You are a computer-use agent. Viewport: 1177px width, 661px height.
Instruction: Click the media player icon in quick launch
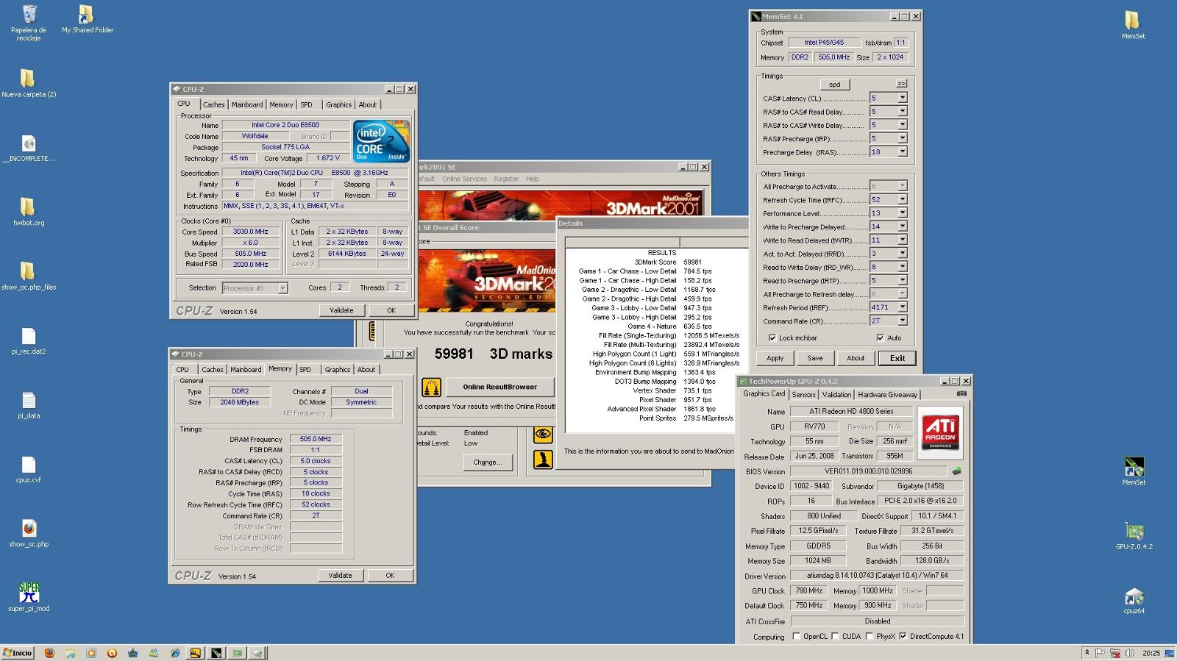tap(91, 652)
